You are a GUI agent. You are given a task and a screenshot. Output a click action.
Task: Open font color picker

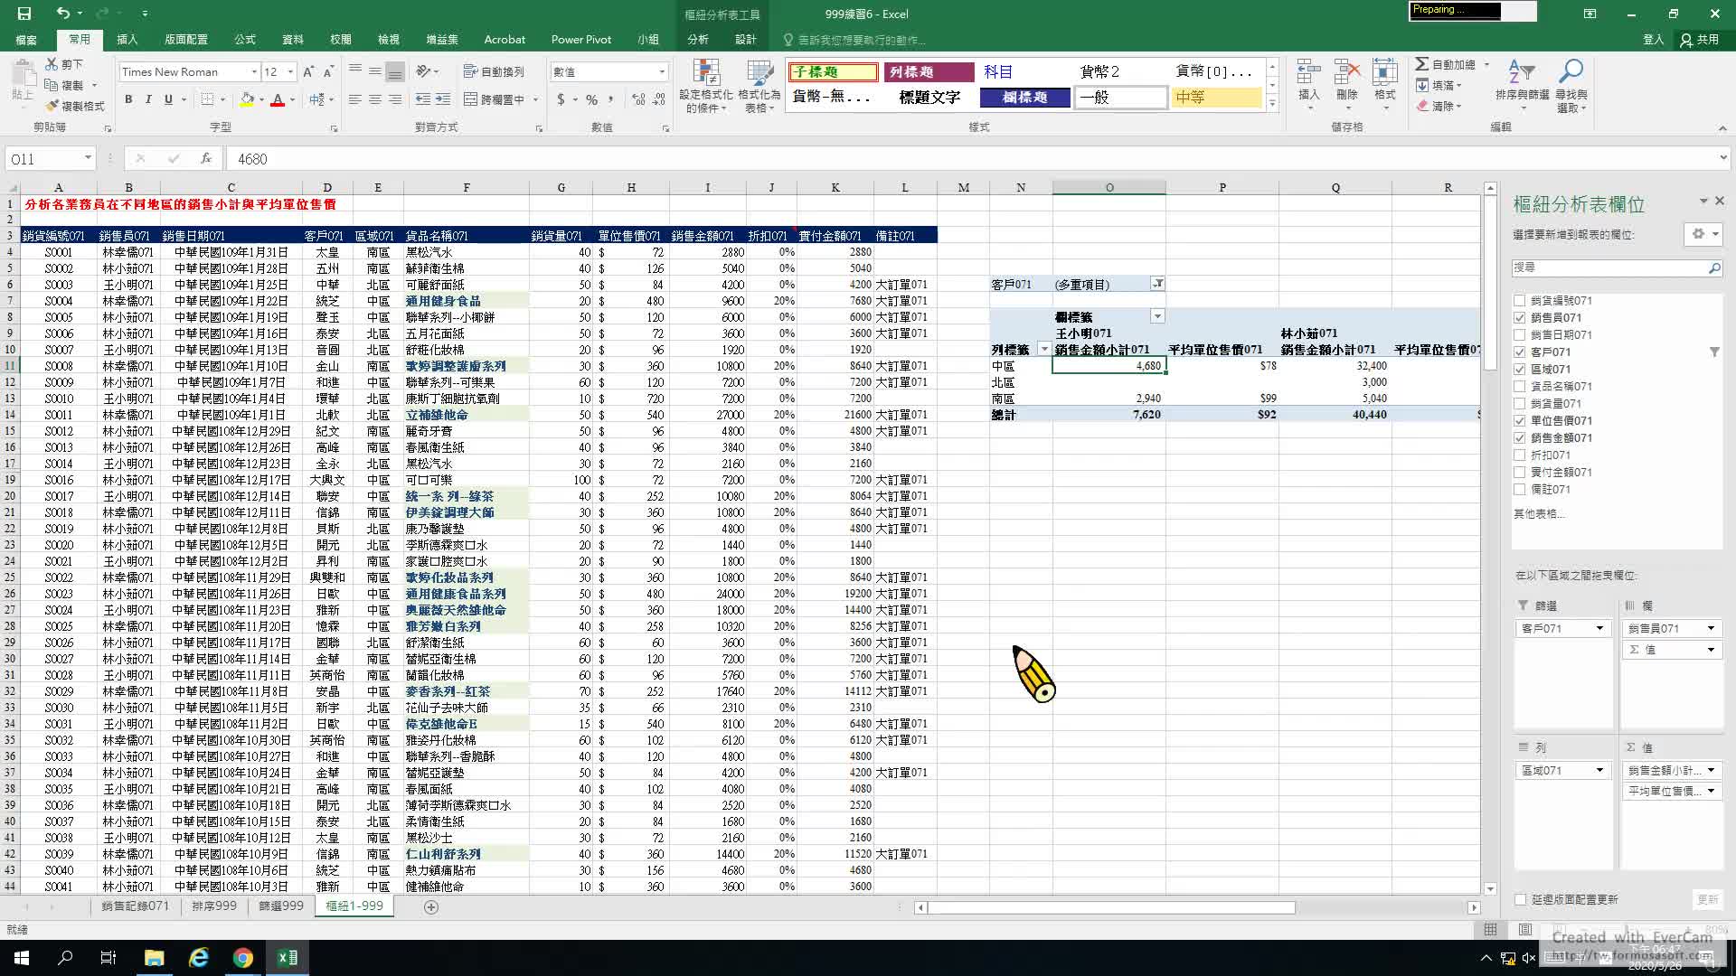tap(293, 99)
